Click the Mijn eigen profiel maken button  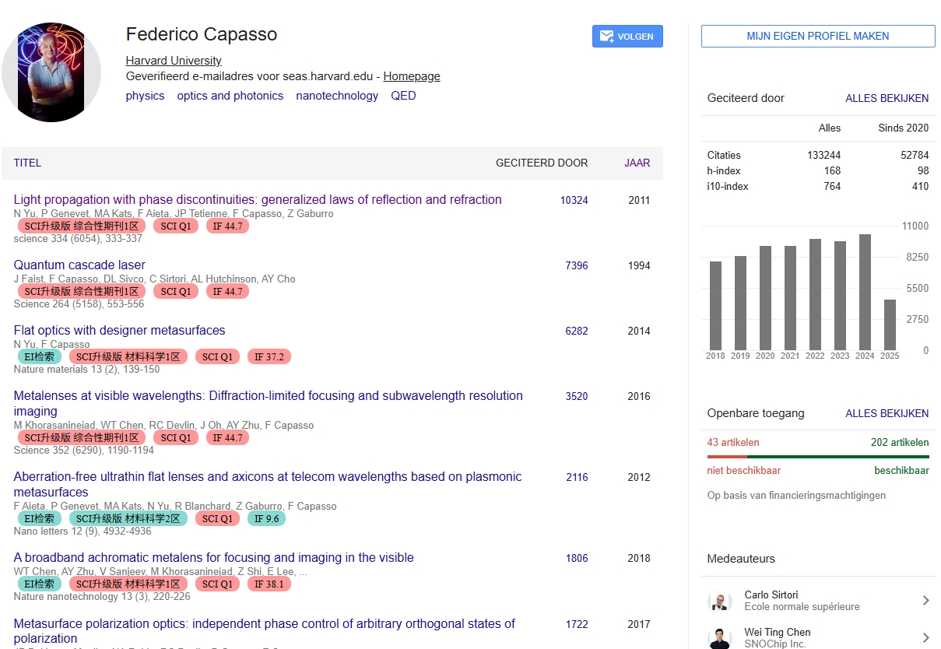pyautogui.click(x=817, y=36)
